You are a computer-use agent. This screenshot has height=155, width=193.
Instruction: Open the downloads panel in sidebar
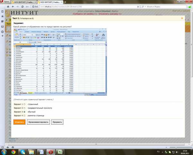[2, 26]
